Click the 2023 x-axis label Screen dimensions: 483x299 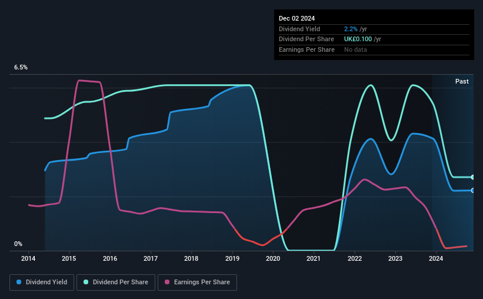click(x=395, y=258)
